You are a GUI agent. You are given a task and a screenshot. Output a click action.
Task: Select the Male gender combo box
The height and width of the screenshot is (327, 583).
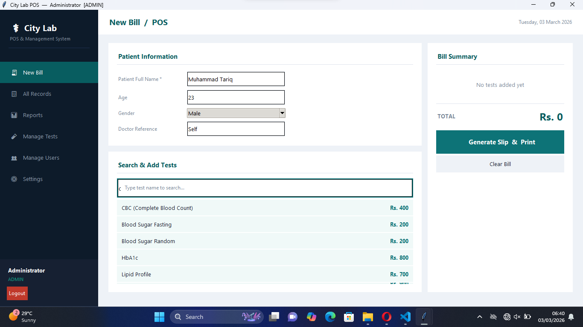pos(233,113)
